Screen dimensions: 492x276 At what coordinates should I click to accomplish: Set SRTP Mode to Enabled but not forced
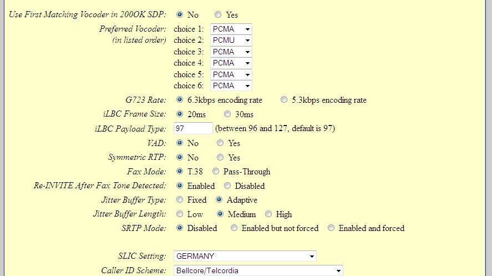tap(234, 228)
